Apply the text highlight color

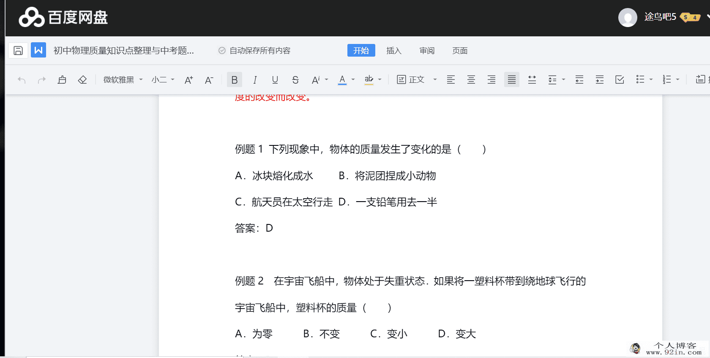tap(369, 79)
